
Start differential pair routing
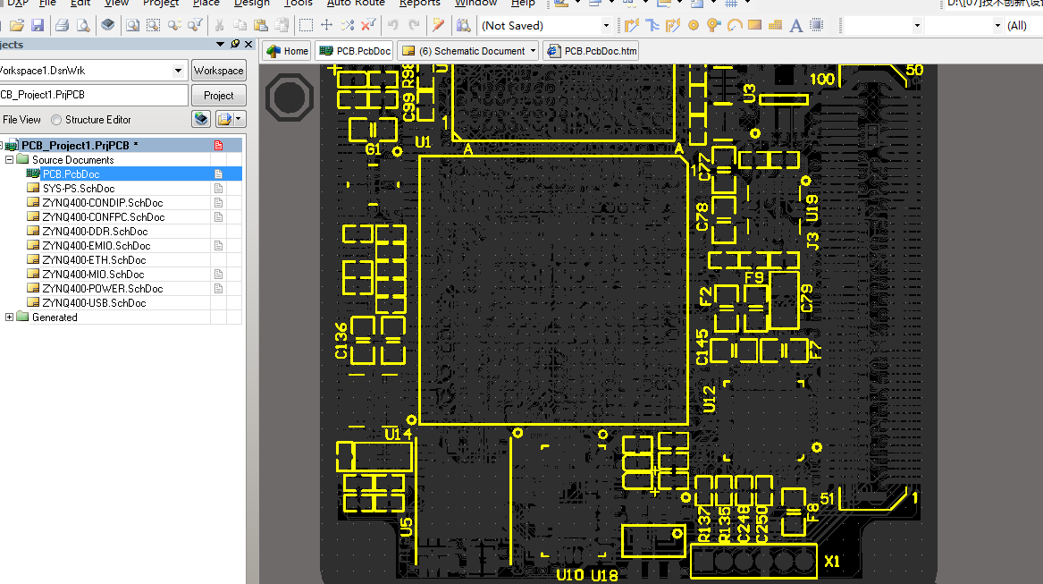673,25
